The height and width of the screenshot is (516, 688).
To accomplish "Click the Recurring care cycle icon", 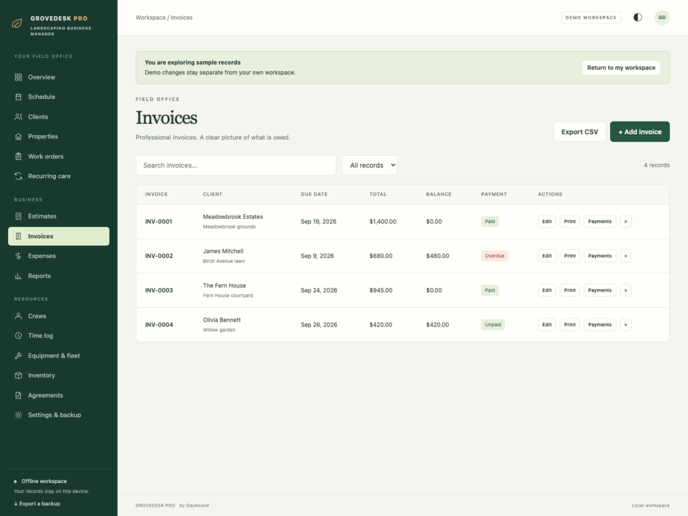I will click(x=18, y=177).
